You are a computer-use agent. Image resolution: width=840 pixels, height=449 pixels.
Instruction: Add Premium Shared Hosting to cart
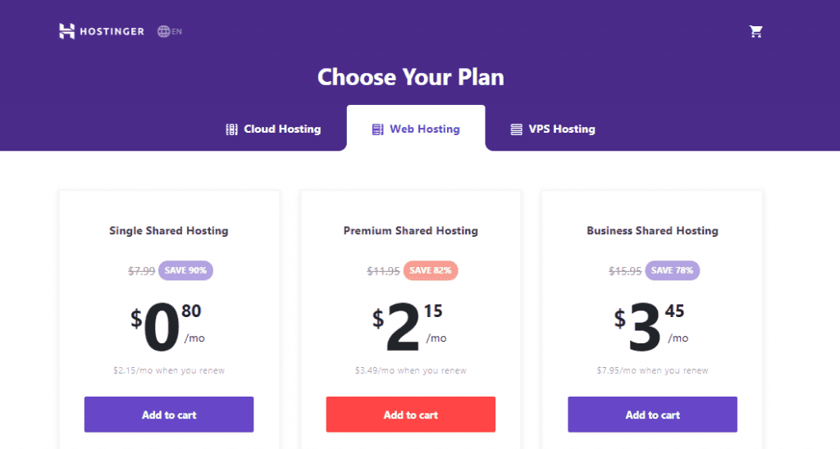[411, 415]
